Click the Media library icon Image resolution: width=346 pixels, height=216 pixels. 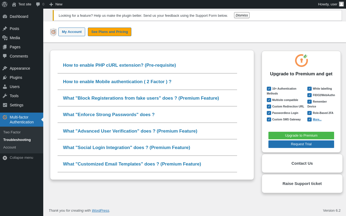[5, 38]
